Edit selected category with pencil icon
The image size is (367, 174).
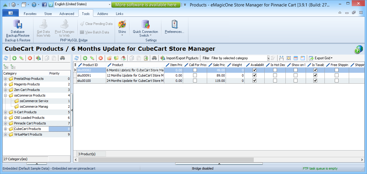tap(21, 58)
